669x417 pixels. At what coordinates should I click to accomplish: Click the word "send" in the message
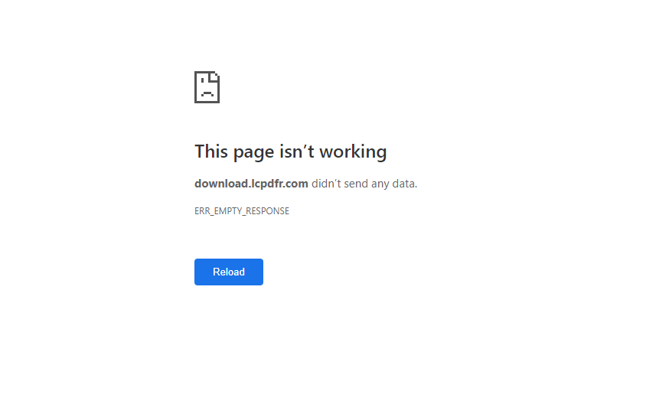356,184
